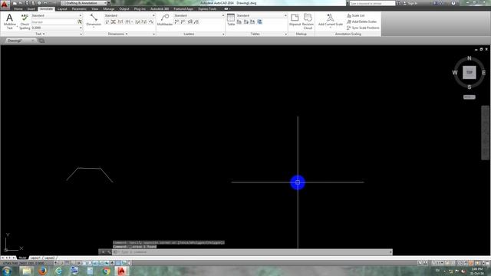The image size is (491, 276).
Task: Open the Home ribbon tab
Action: click(x=18, y=8)
